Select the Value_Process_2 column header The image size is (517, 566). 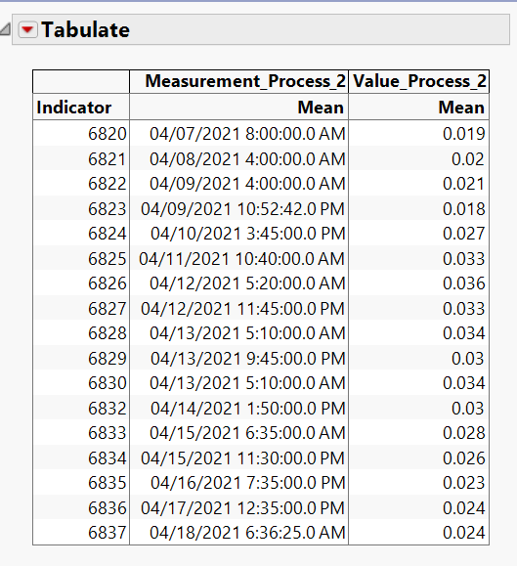pyautogui.click(x=419, y=81)
